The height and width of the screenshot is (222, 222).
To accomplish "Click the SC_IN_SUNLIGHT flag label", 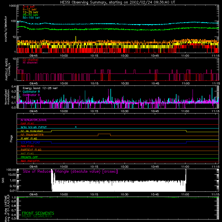I will click(32, 131).
